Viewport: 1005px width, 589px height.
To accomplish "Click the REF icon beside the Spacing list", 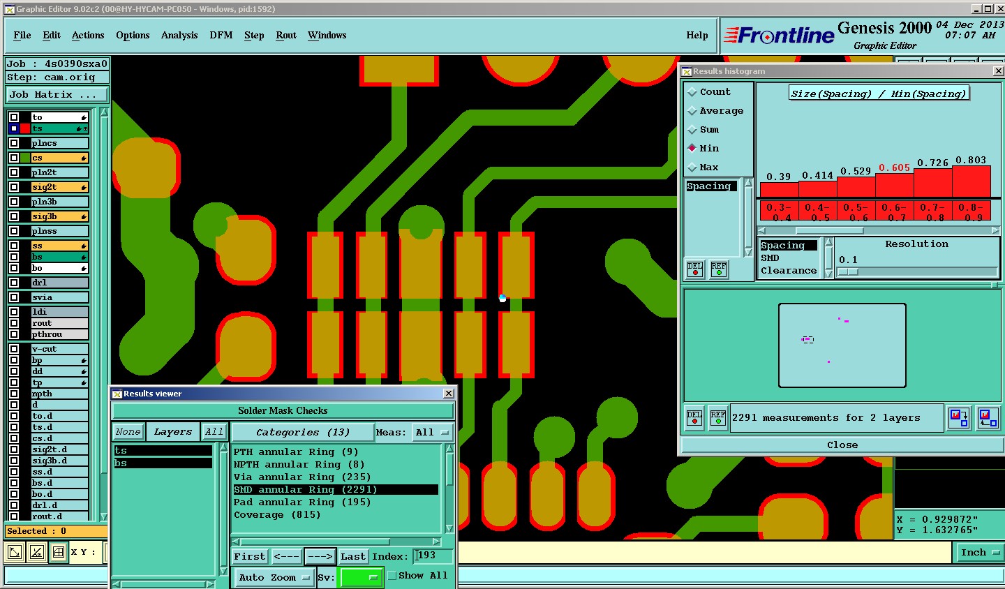I will pyautogui.click(x=718, y=269).
